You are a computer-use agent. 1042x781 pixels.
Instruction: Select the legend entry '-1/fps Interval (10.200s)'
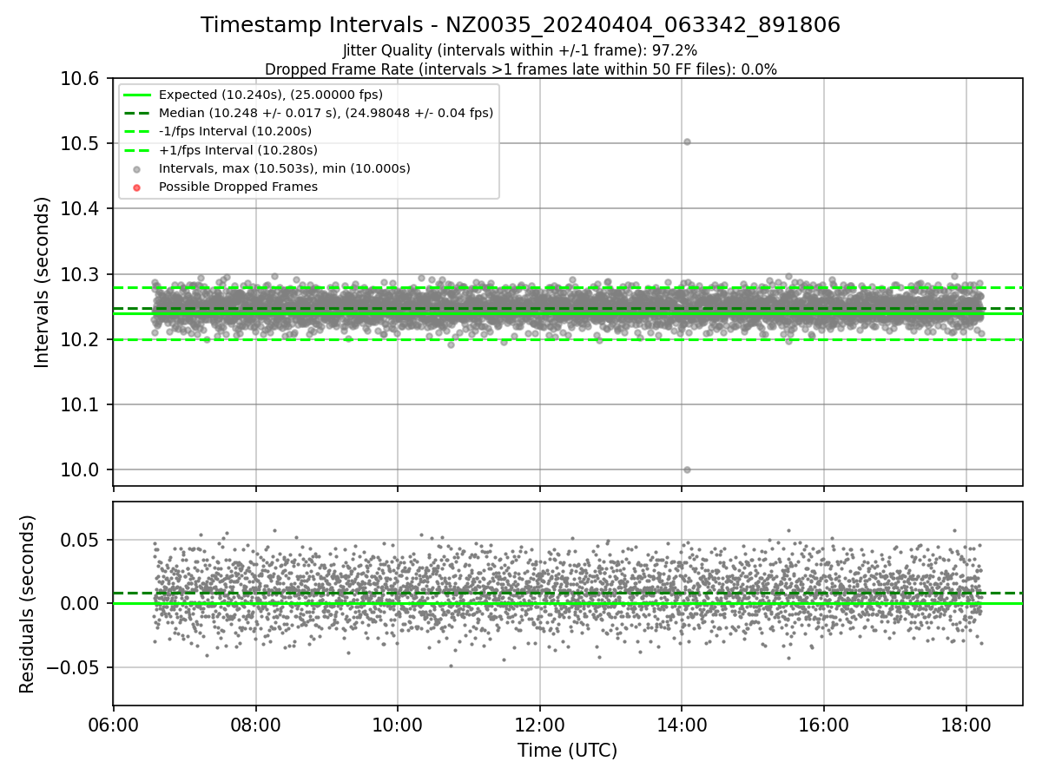[234, 131]
